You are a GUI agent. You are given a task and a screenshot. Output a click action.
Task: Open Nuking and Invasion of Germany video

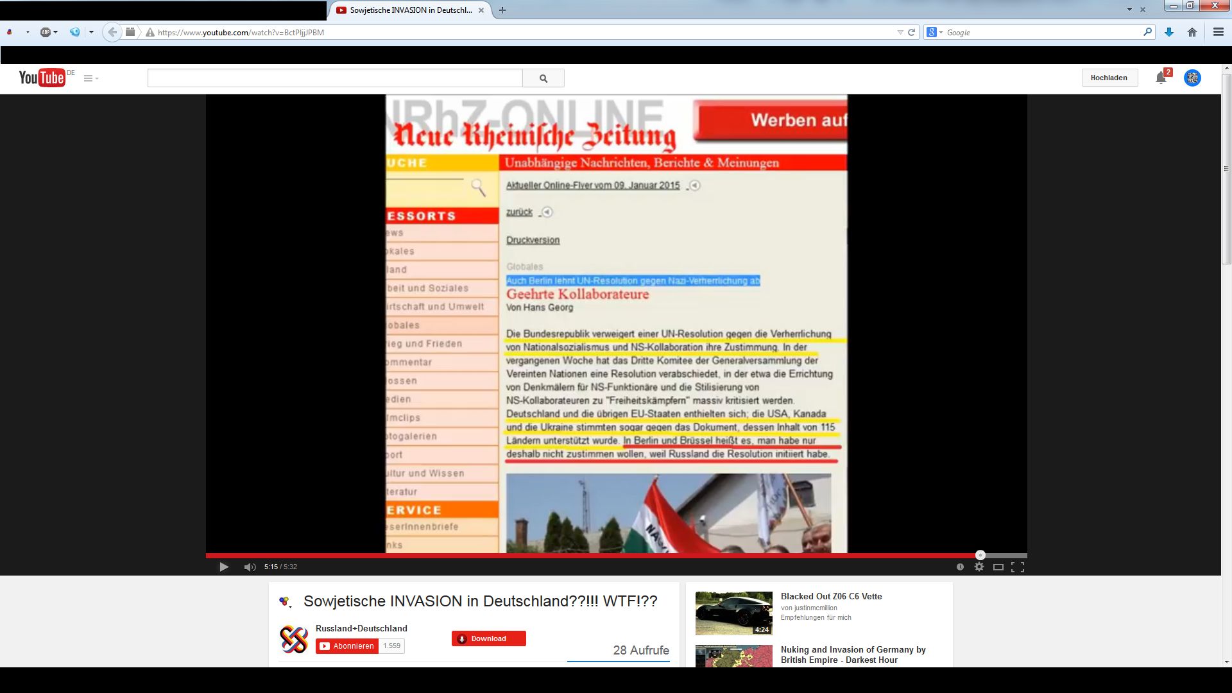pos(853,654)
